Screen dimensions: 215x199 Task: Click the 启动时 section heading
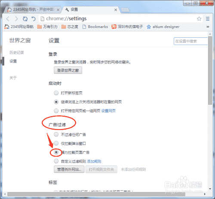[x=55, y=83]
